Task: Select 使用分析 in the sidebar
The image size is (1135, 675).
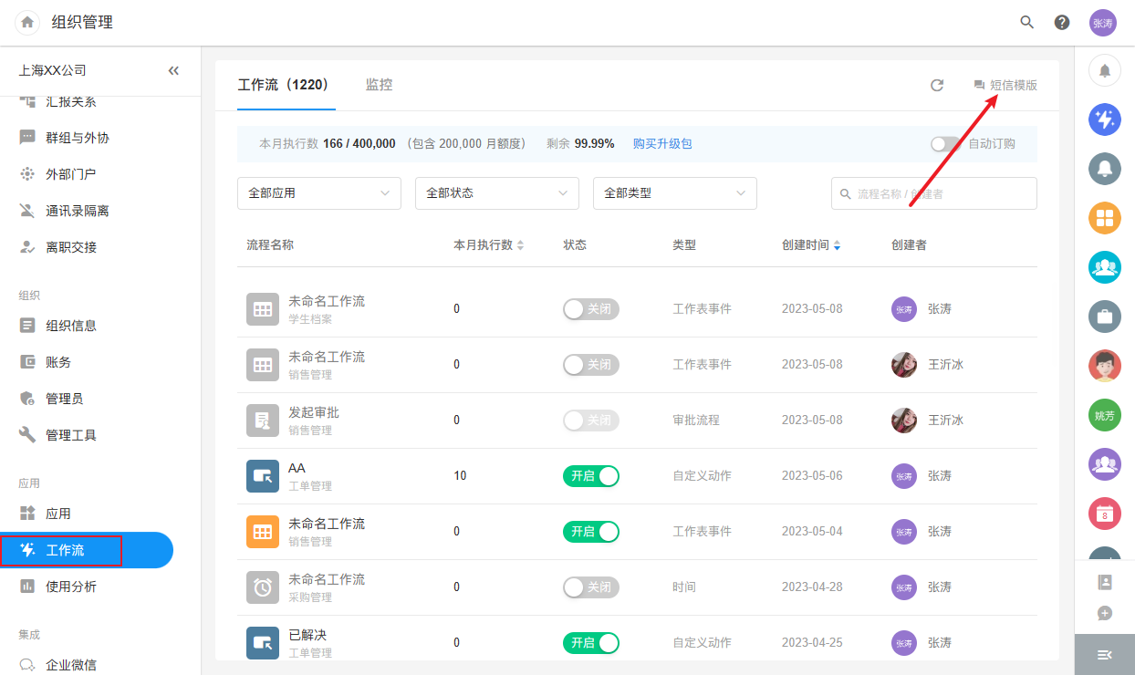Action: pos(71,587)
